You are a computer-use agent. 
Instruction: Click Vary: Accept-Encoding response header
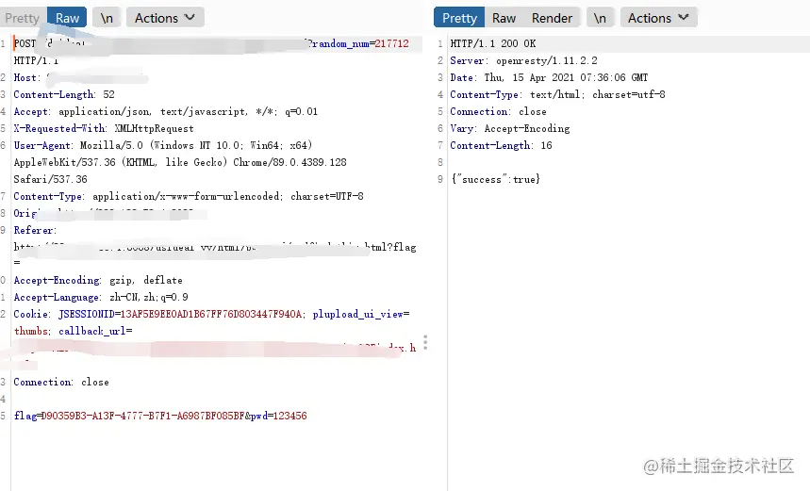(510, 128)
